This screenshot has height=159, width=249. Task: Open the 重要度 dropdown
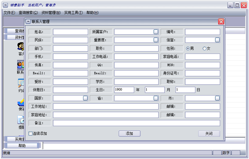[x=156, y=40]
